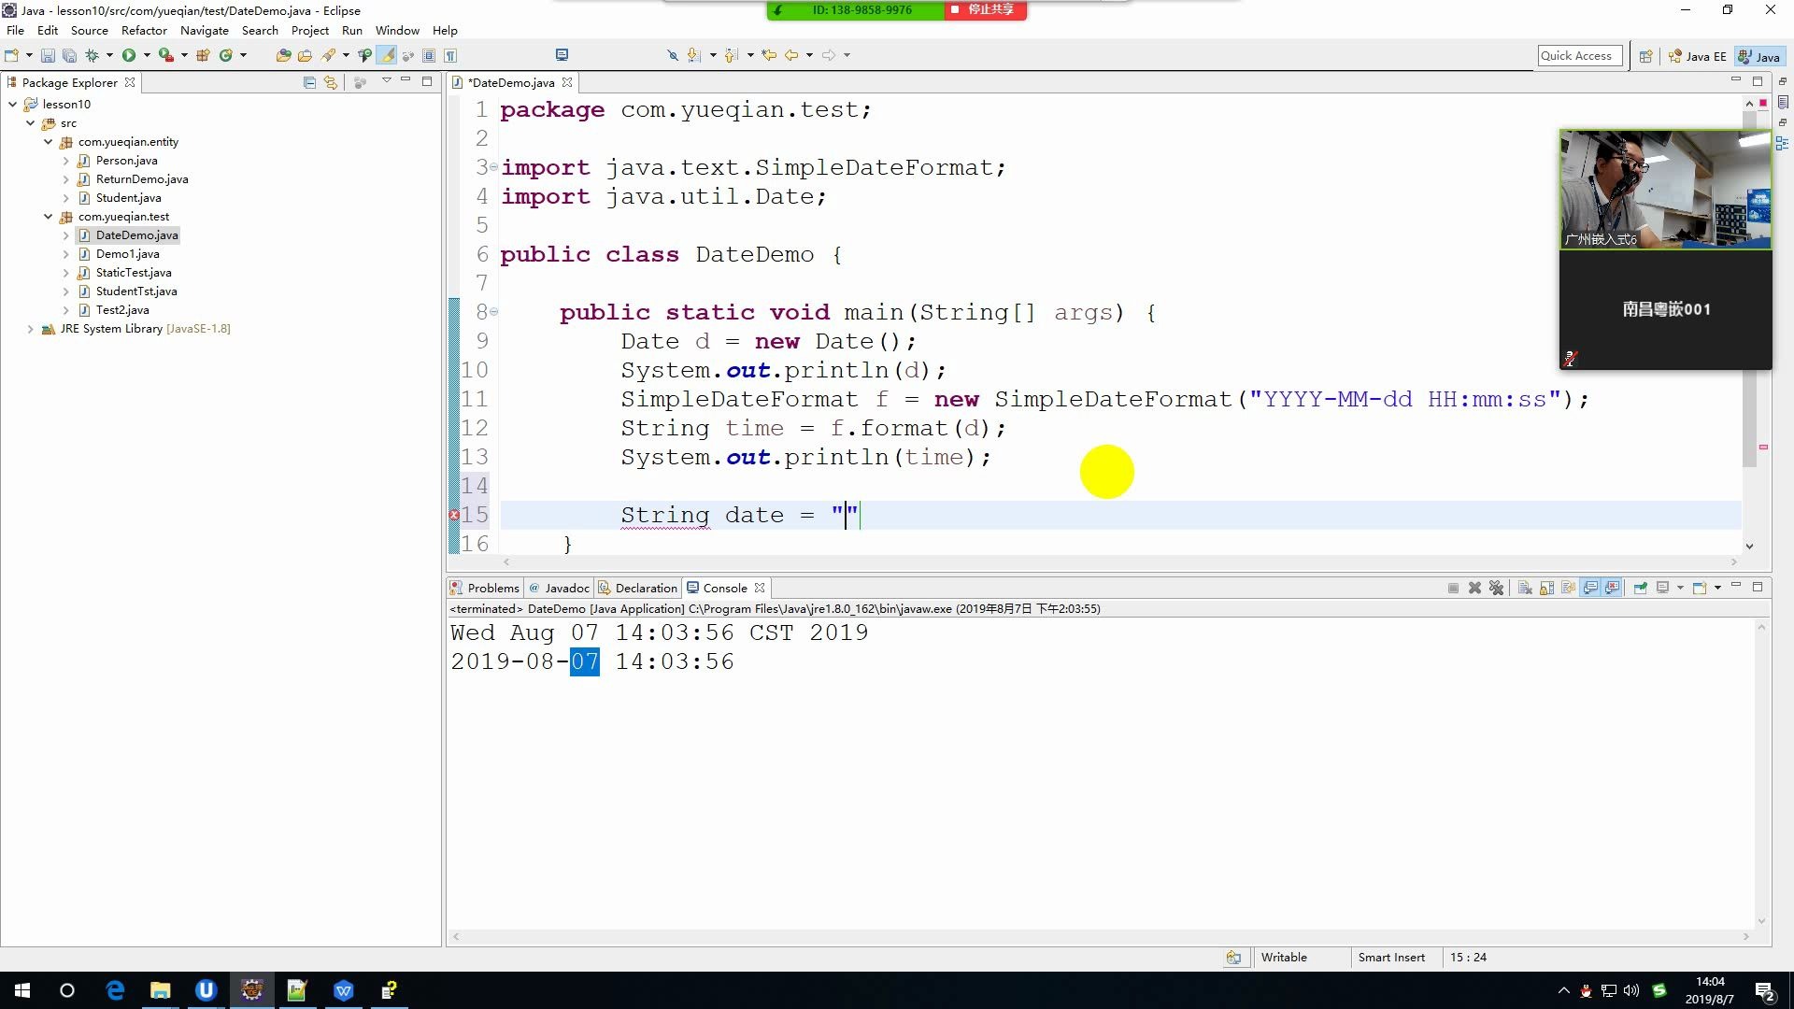Click the Run (play) button in toolbar
The image size is (1794, 1009).
(x=128, y=54)
